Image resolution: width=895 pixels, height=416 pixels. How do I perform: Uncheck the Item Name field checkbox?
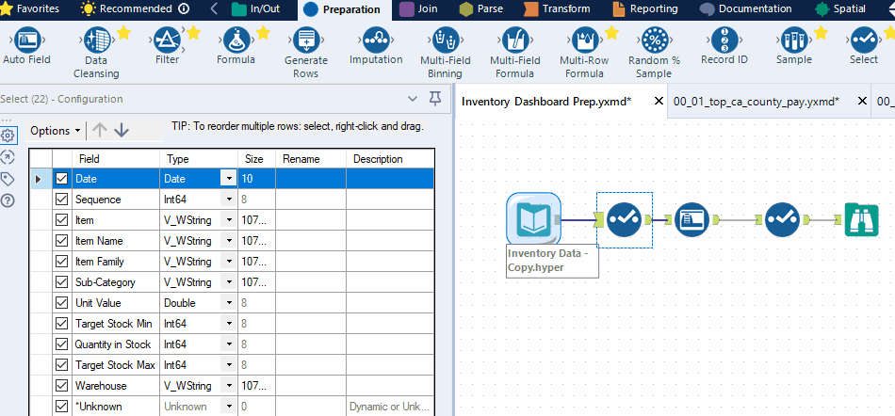61,241
